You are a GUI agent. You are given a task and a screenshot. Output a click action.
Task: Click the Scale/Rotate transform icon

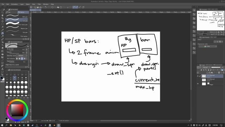pos(61,7)
